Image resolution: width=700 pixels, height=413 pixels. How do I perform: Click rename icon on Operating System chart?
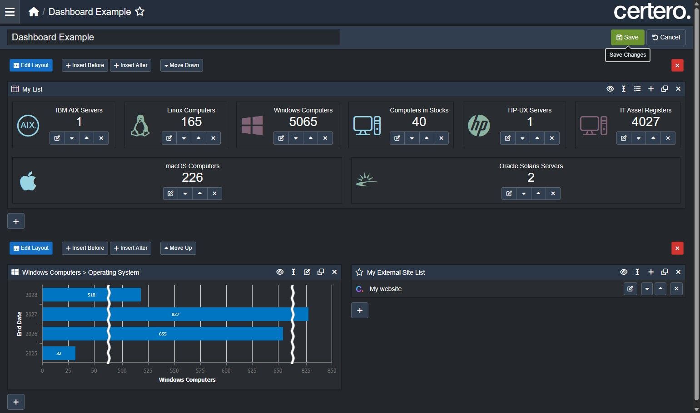click(293, 272)
